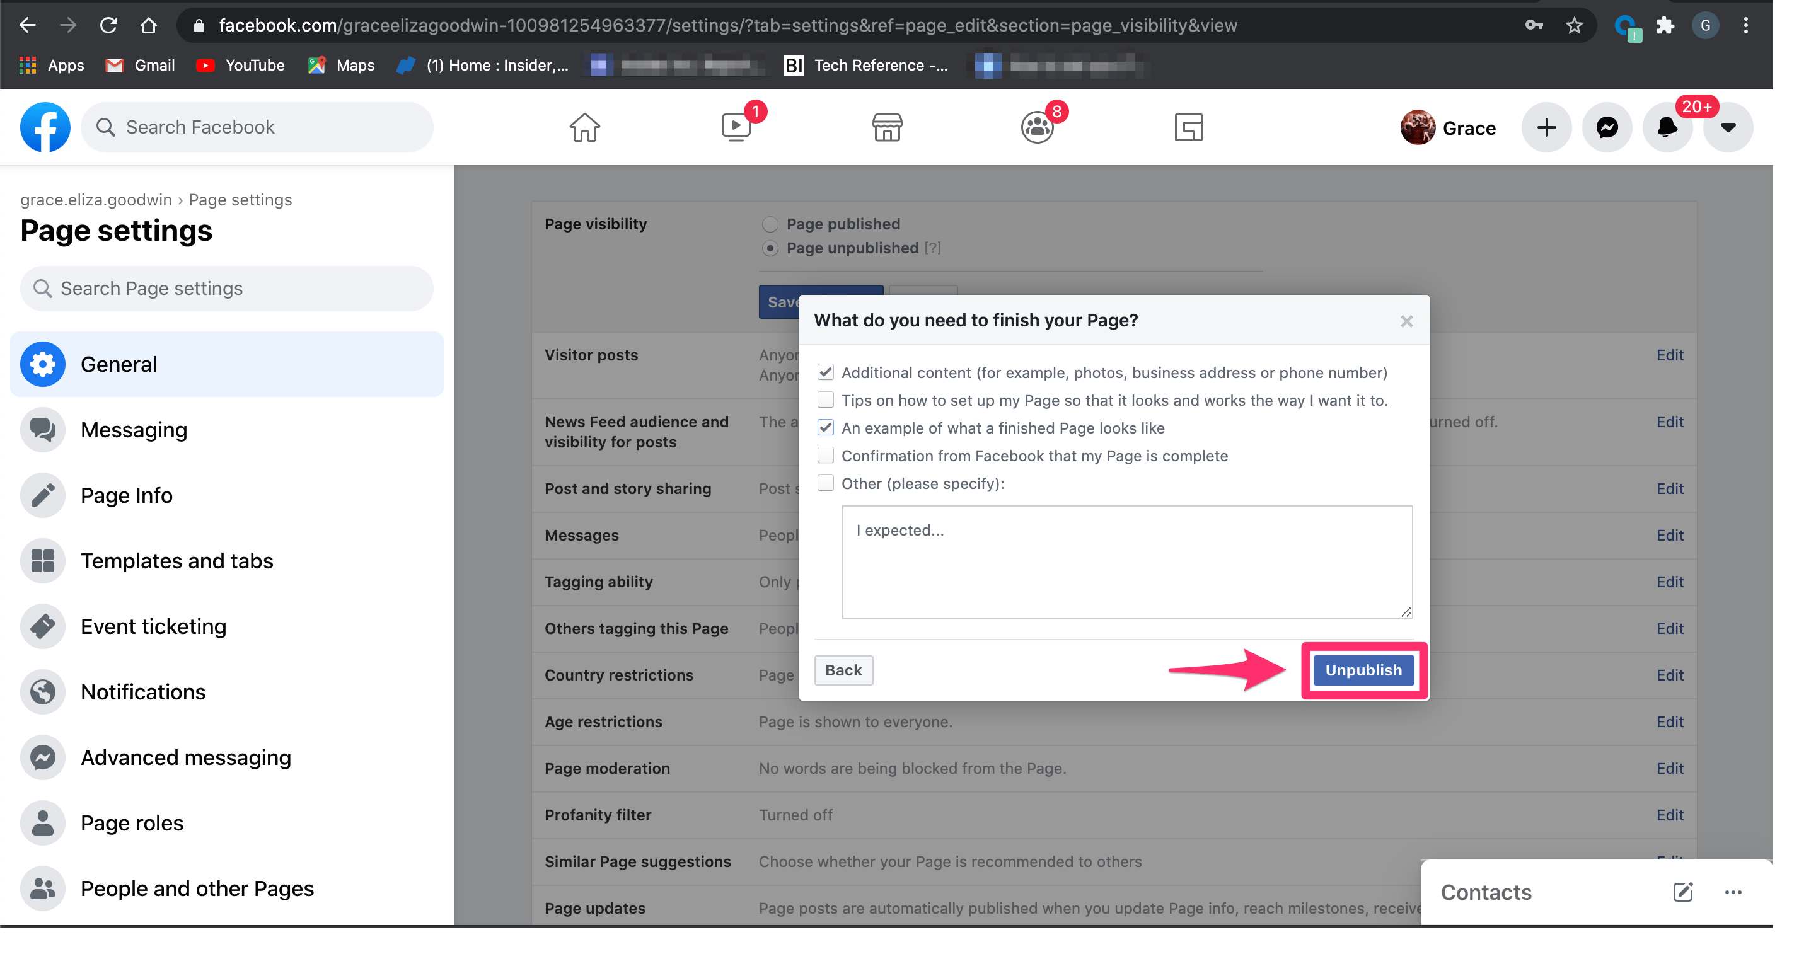
Task: Check 'Confirmation from Facebook that my Page is complete'
Action: [826, 455]
